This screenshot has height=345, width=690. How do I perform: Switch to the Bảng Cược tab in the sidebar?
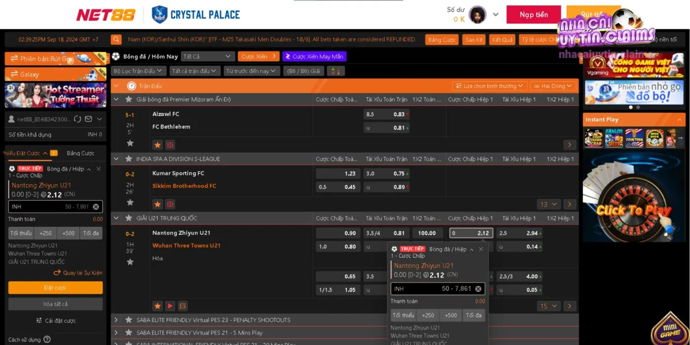click(x=80, y=153)
